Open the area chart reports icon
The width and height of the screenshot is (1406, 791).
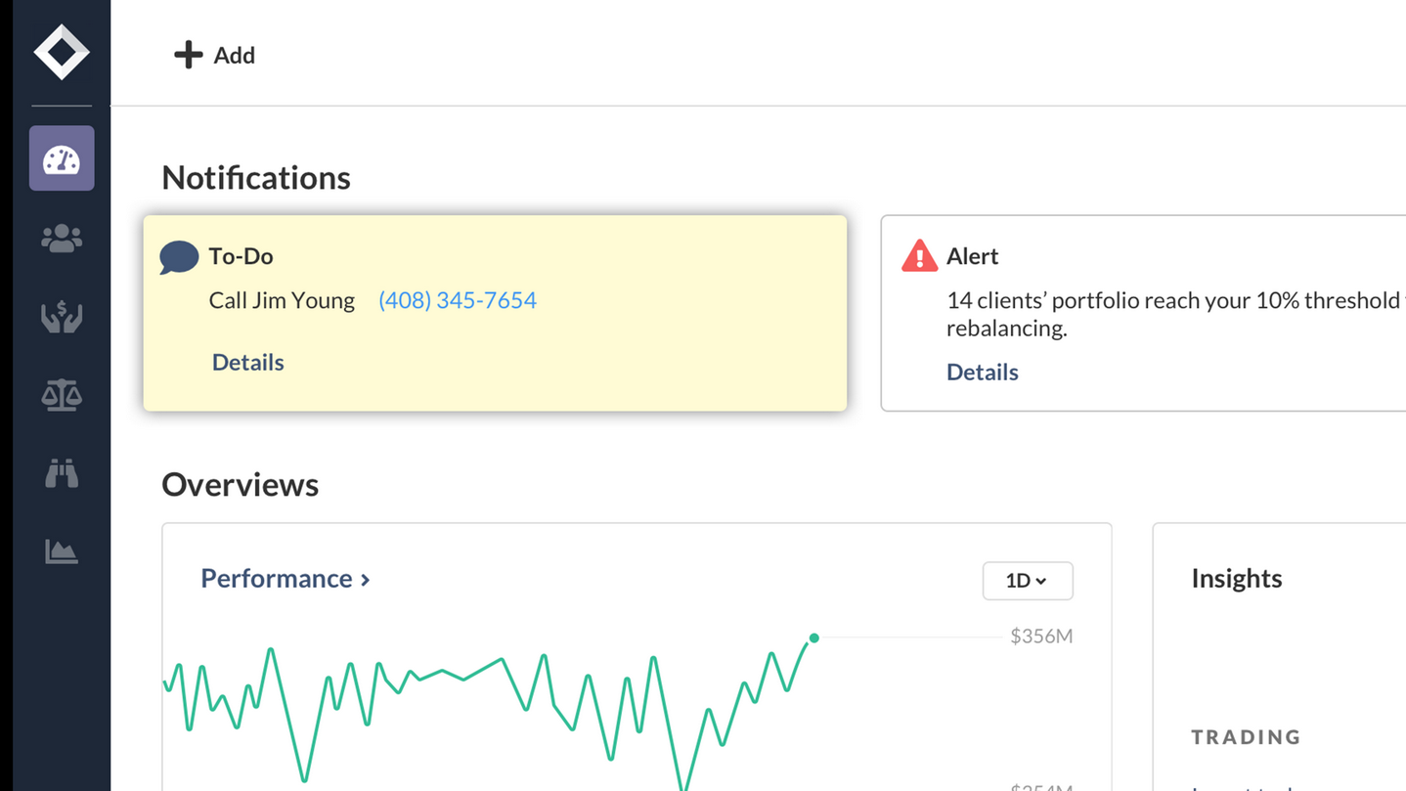click(x=62, y=551)
